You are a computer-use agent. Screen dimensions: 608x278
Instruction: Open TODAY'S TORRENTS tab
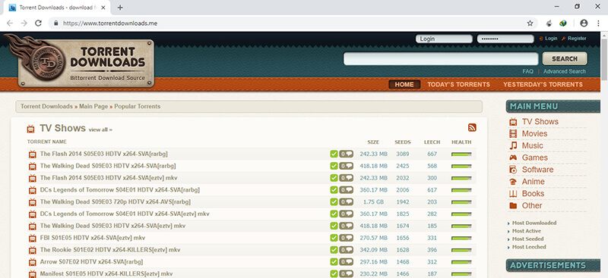coord(459,84)
